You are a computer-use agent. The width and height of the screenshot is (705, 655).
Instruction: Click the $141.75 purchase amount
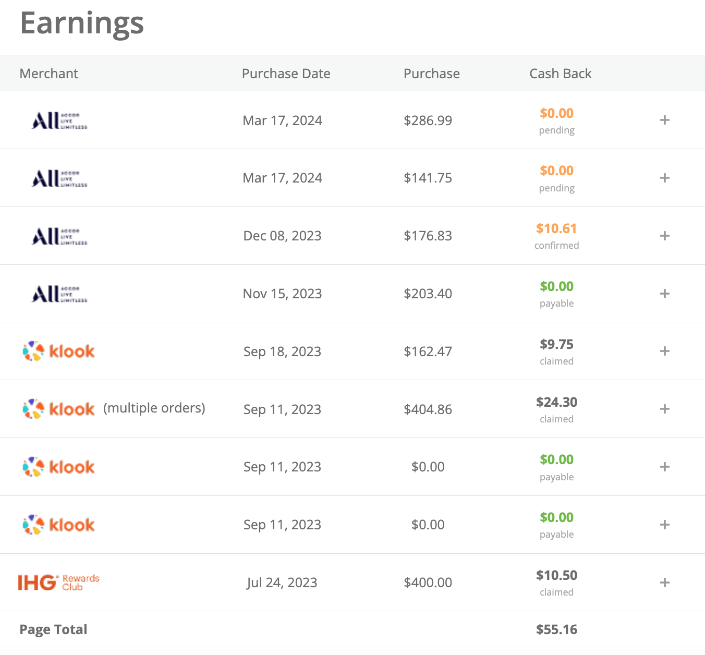[x=428, y=178]
